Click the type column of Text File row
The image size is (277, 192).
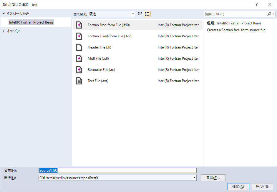click(x=178, y=81)
